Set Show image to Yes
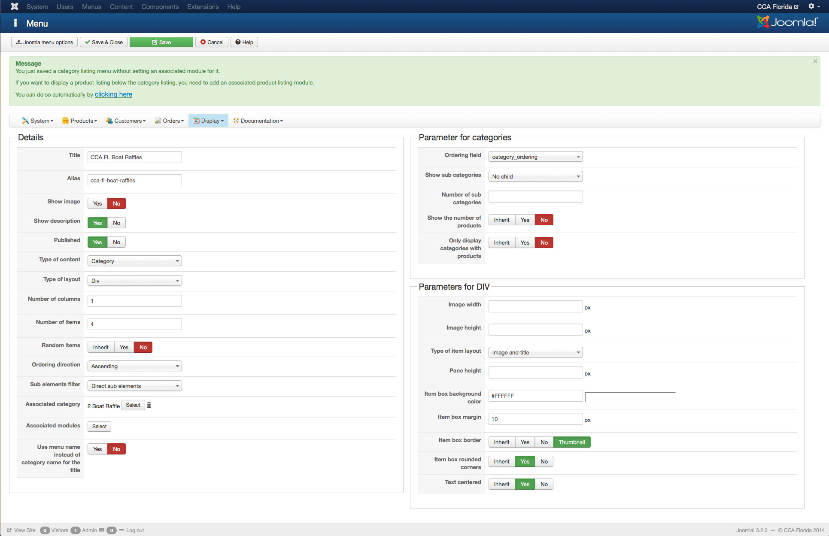The height and width of the screenshot is (536, 829). click(97, 203)
